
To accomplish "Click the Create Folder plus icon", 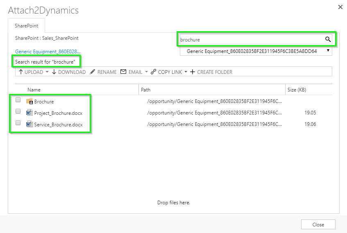I will point(193,72).
